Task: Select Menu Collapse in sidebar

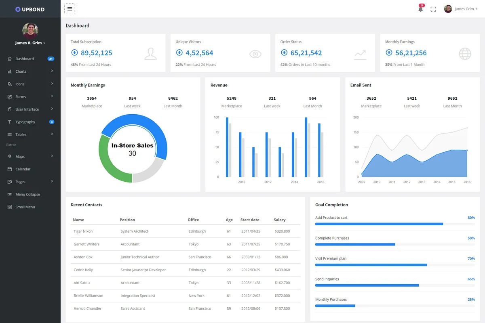Action: [27, 194]
